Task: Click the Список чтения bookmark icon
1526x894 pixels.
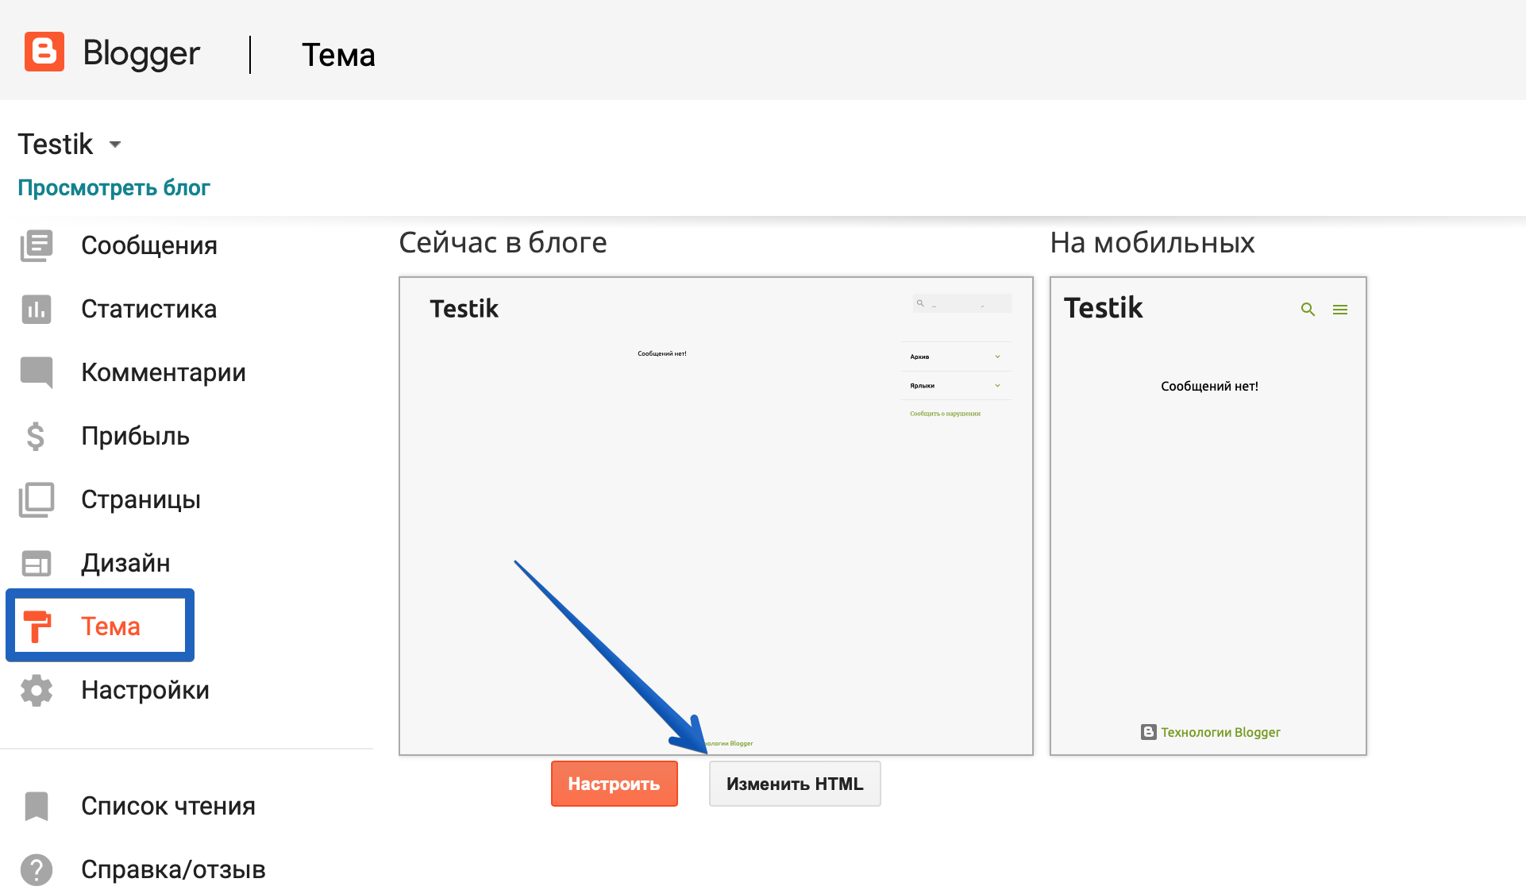Action: point(37,806)
